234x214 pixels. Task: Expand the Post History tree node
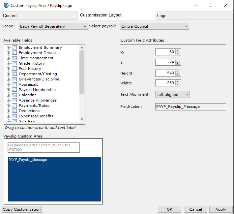(9, 69)
